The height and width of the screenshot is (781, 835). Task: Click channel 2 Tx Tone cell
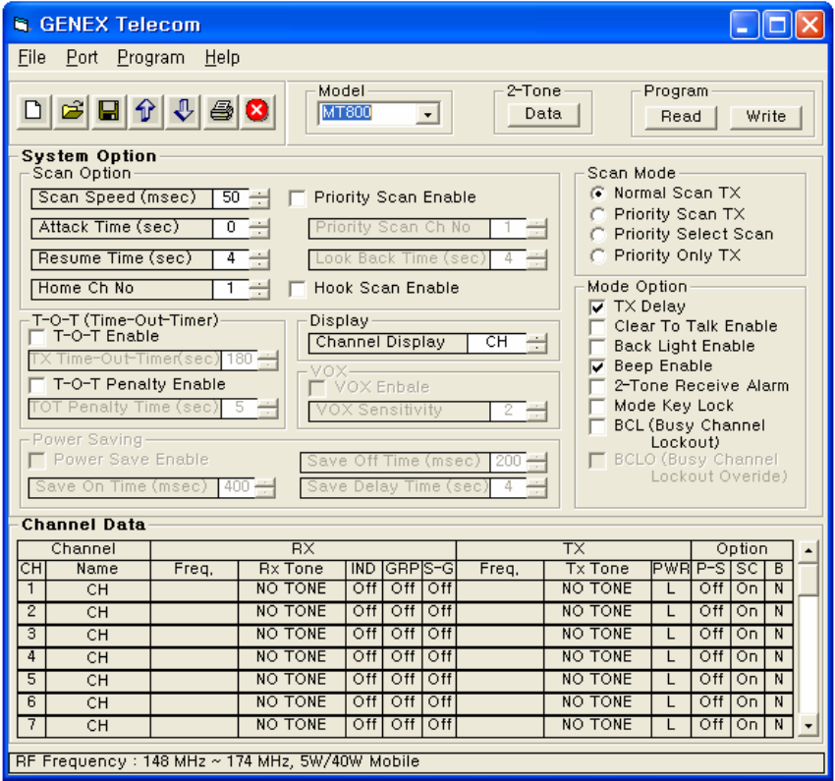tap(597, 612)
